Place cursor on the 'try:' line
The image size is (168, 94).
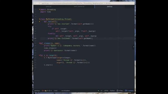pyautogui.click(x=50, y=26)
